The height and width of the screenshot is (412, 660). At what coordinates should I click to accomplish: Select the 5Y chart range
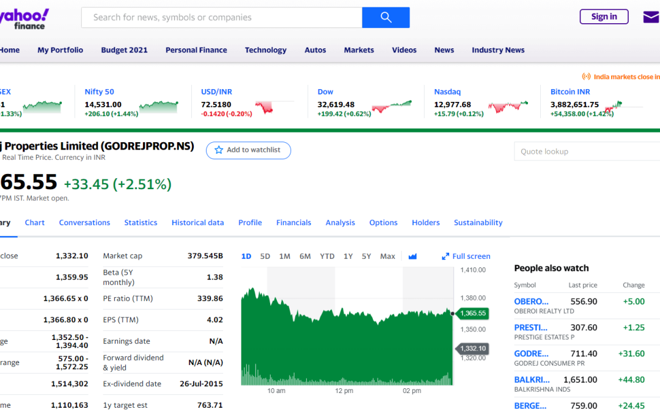pos(366,256)
